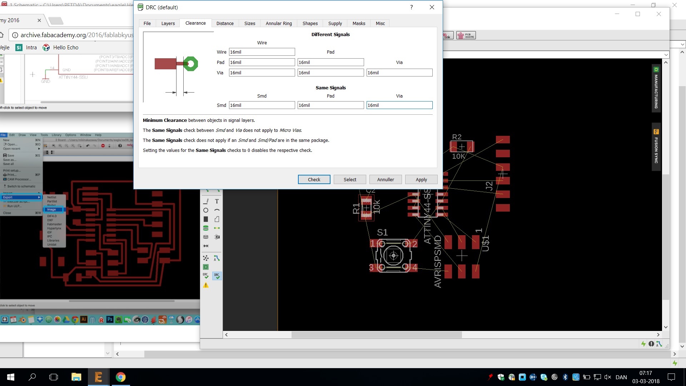Open the errors warning triangle tool
The width and height of the screenshot is (686, 386).
[x=206, y=285]
